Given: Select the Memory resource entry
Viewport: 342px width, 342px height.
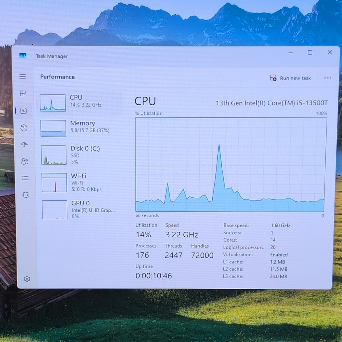Looking at the screenshot, I should click(81, 128).
